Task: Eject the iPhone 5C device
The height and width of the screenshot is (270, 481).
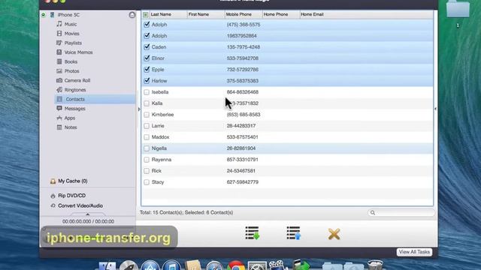Action: (x=132, y=15)
